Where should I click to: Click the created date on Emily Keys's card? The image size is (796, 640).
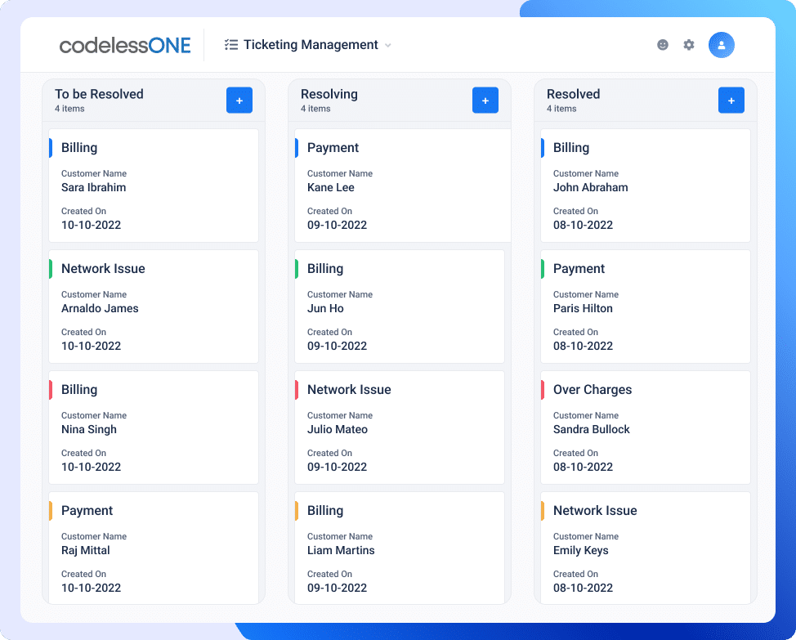[x=583, y=588]
